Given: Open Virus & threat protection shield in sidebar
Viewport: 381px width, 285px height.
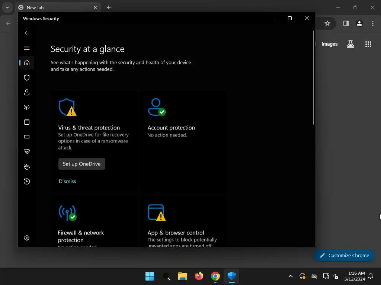Looking at the screenshot, I should 27,78.
